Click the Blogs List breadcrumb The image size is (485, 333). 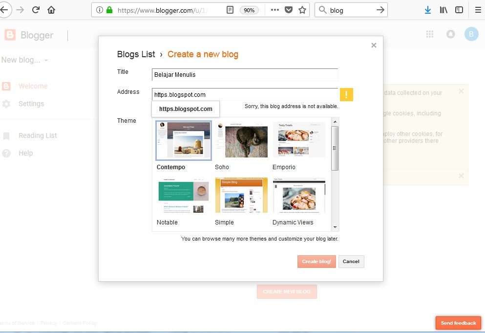(136, 54)
